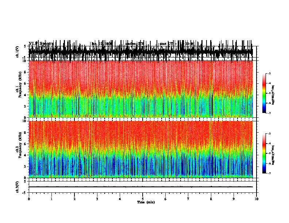Click time axis tick label "0"

pyautogui.click(x=29, y=199)
